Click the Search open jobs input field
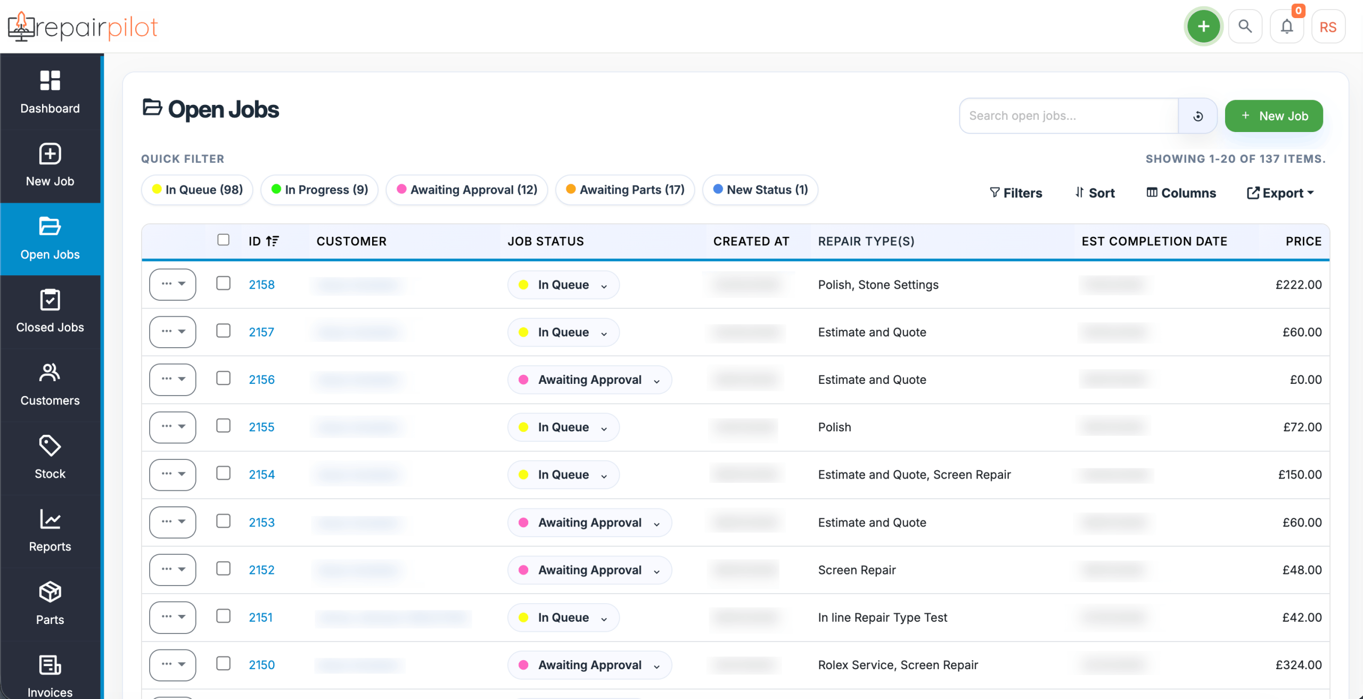 point(1069,116)
